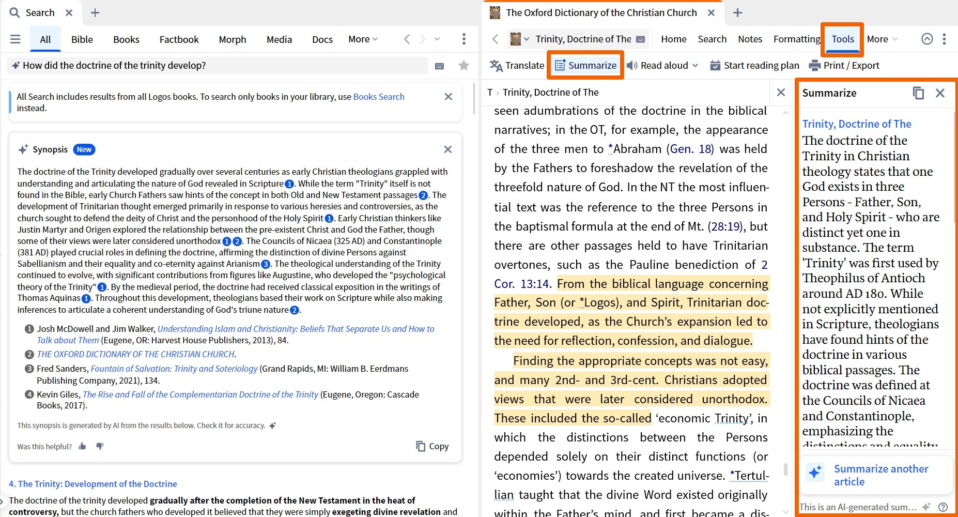Viewport: 958px width, 517px height.
Task: Open Notes menu in book toolbar
Action: 750,39
